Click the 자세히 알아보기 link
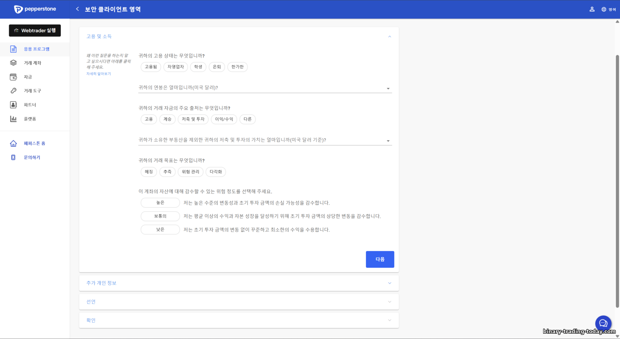Image resolution: width=620 pixels, height=339 pixels. coord(98,74)
